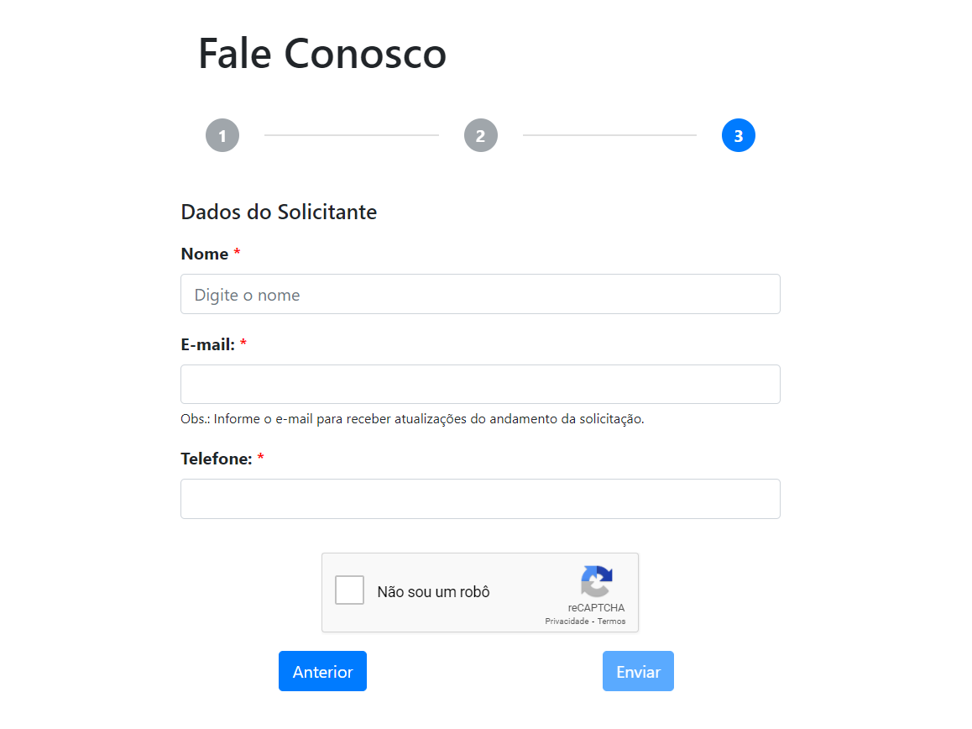Image resolution: width=972 pixels, height=729 pixels.
Task: Click the 'Dados do Solicitante' section heading
Action: click(x=279, y=212)
